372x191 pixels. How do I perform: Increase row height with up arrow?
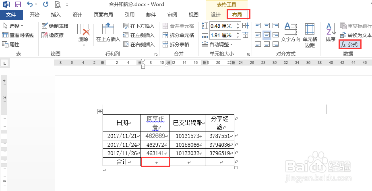[x=238, y=24]
